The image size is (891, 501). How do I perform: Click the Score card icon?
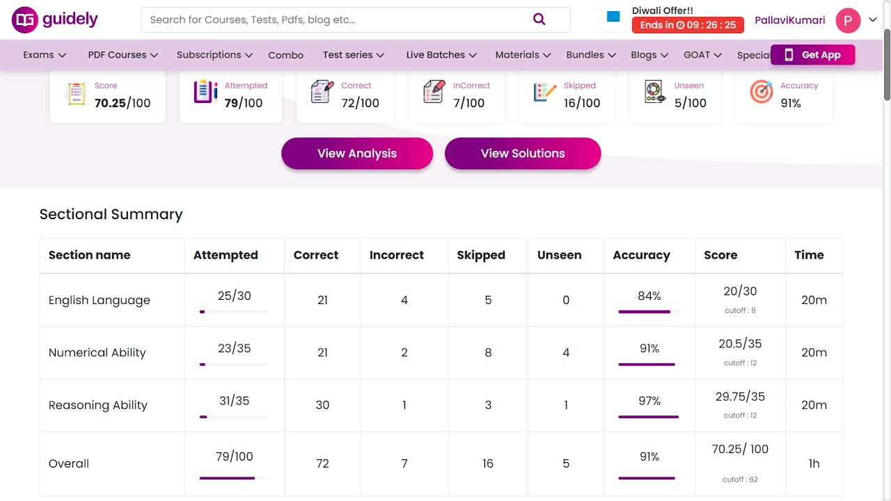(75, 93)
